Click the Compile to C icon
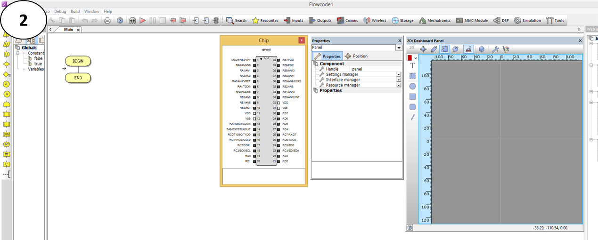The image size is (598, 240). (196, 21)
